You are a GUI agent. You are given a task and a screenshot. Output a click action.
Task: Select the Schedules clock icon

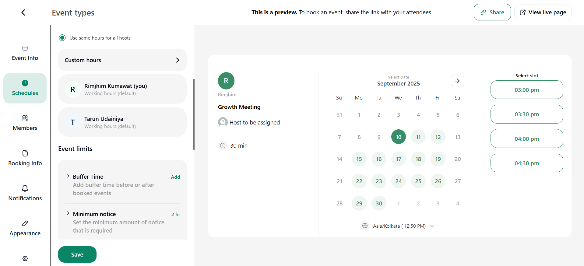pos(25,83)
